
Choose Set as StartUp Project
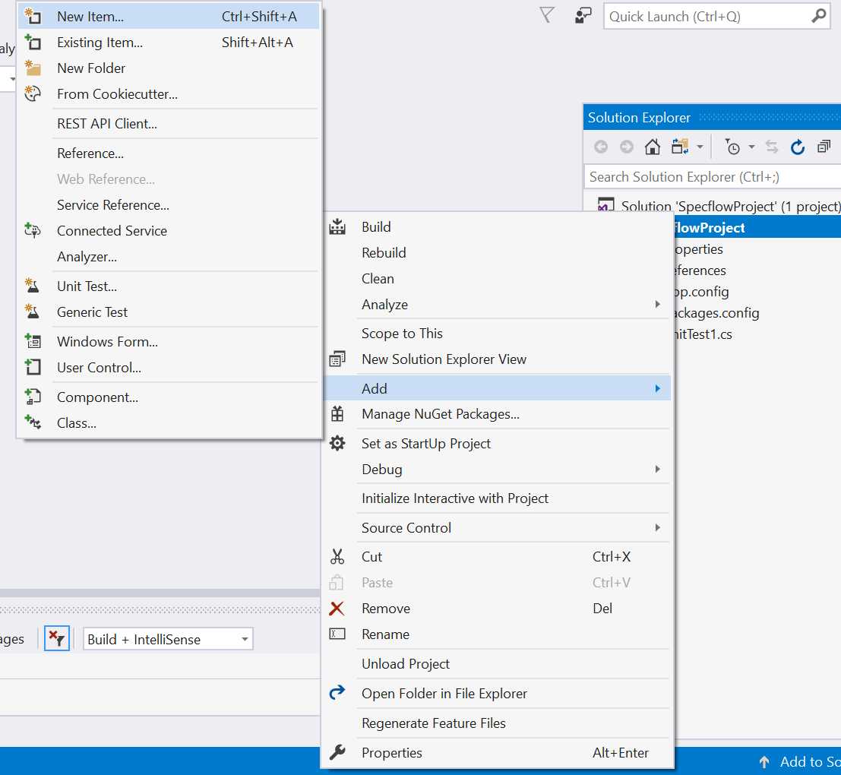[x=497, y=444]
